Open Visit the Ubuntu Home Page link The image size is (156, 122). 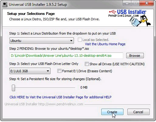105,44
